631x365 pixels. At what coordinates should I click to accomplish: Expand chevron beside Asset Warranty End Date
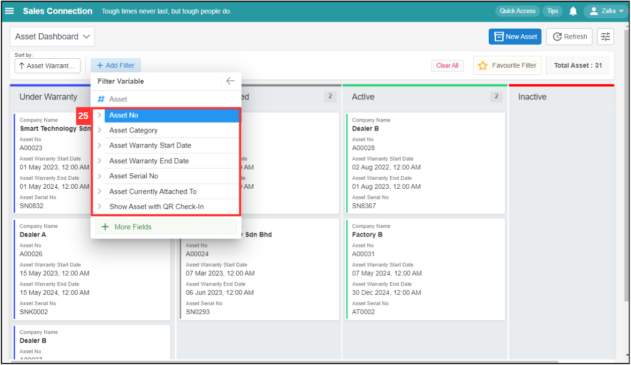(99, 161)
